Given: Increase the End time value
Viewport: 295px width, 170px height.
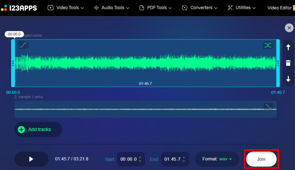Looking at the screenshot, I should 184,157.
